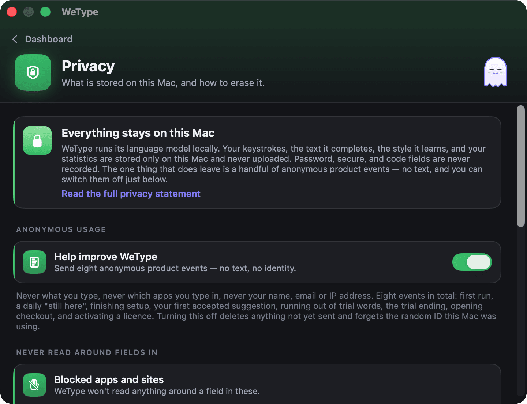Go back to Dashboard via chevron arrow

[x=15, y=39]
